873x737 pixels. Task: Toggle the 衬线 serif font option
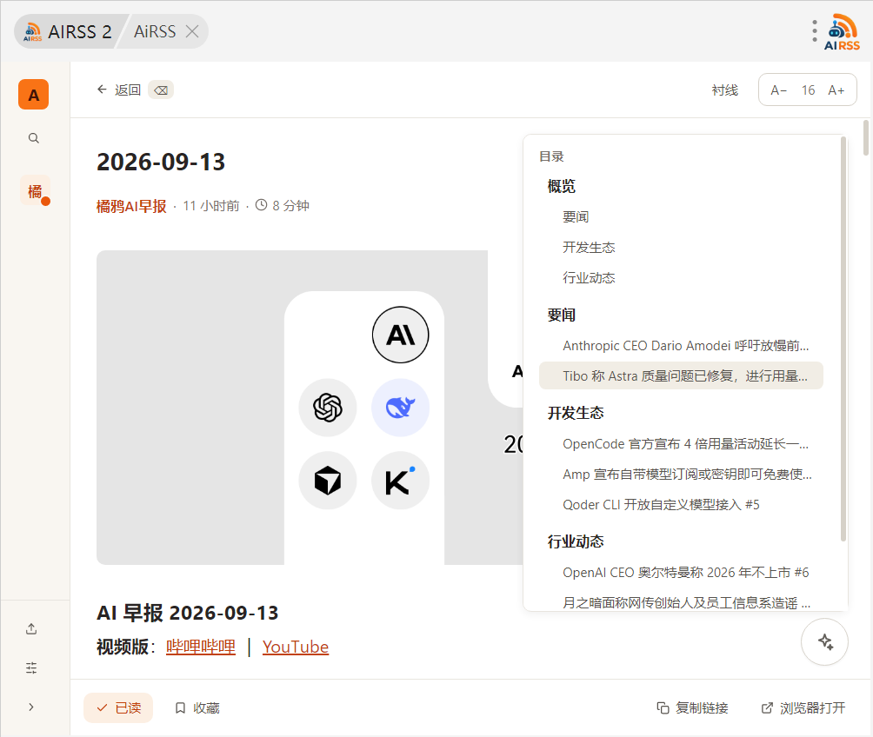[724, 90]
